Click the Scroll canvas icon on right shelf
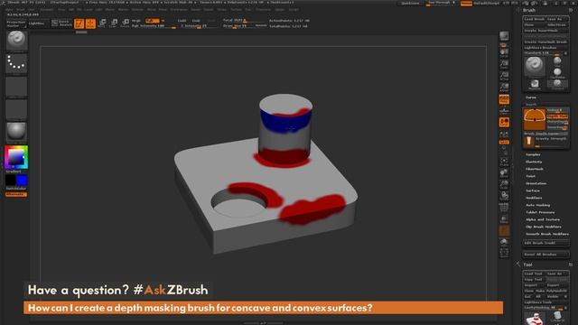Image resolution: width=578 pixels, height=325 pixels. tap(504, 52)
